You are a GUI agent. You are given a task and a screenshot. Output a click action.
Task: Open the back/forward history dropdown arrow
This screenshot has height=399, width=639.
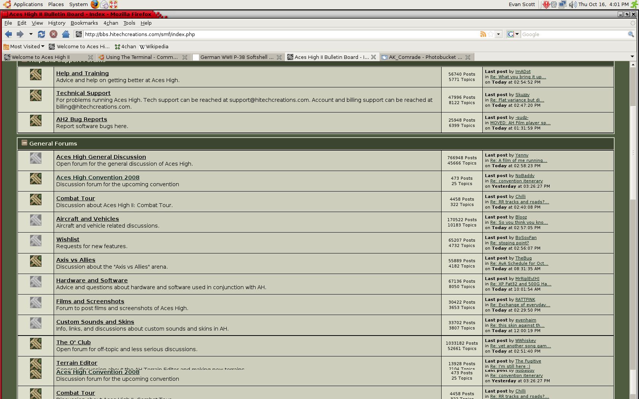click(x=31, y=34)
